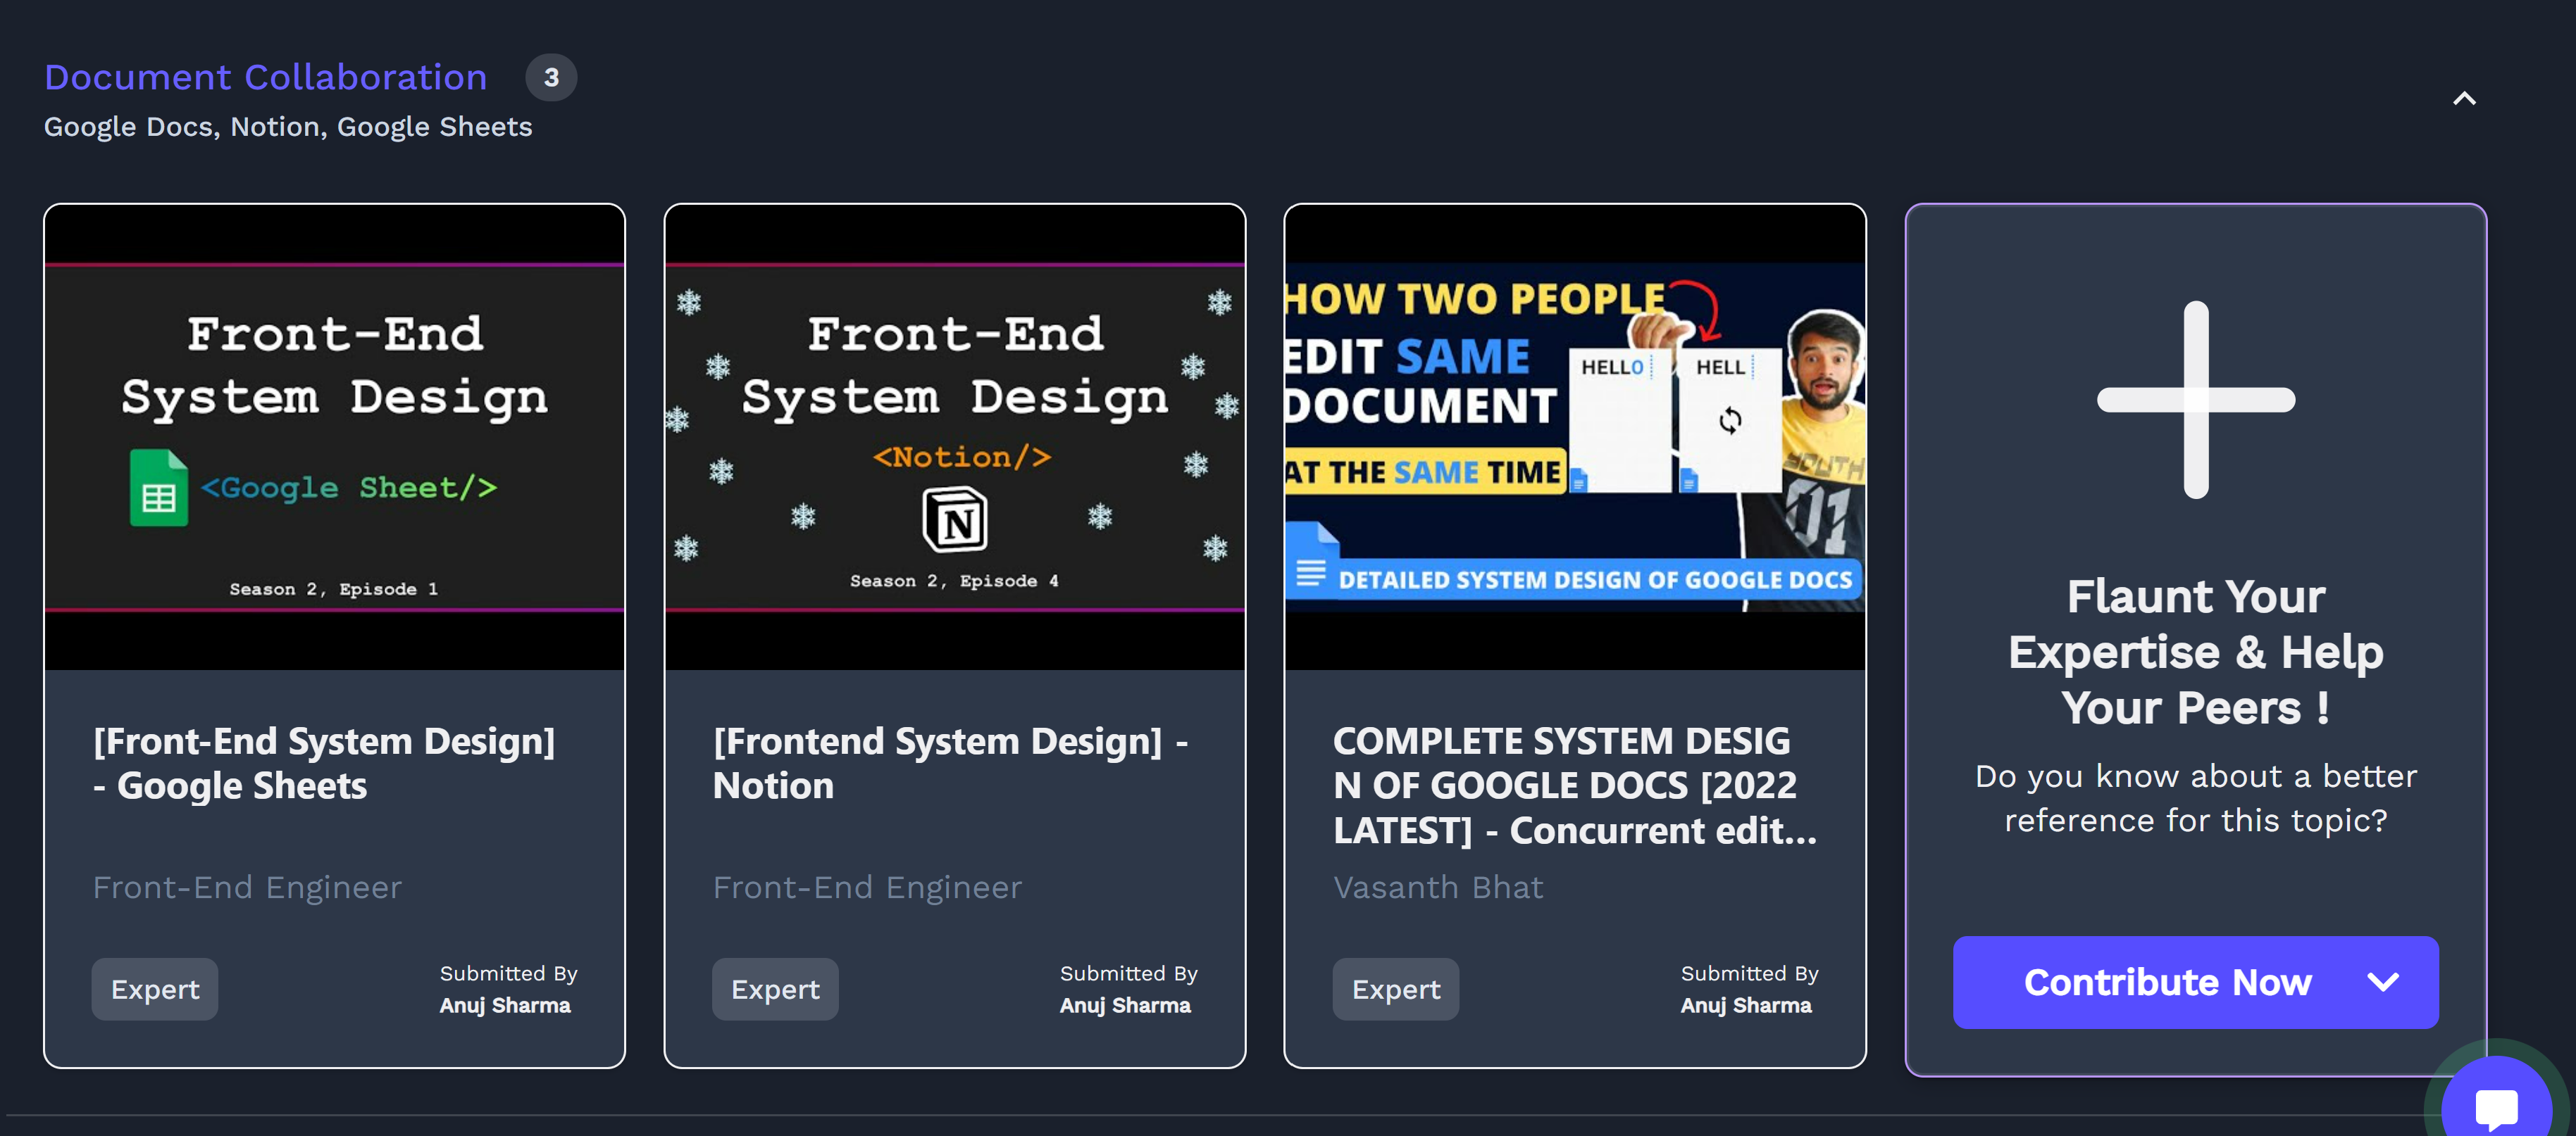Click Anuj Sharma on Notion card

pyautogui.click(x=1125, y=1005)
